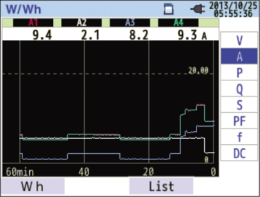Viewport: 260px width, 197px height.
Task: Switch to the Q reactive power tab
Action: click(239, 88)
